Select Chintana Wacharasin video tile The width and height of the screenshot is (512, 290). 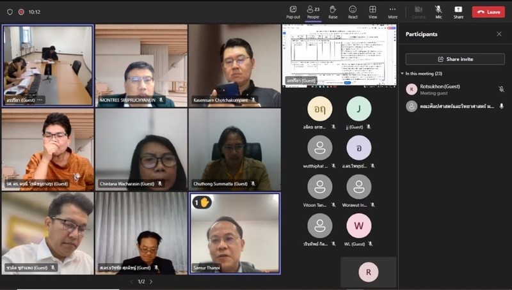tap(141, 149)
